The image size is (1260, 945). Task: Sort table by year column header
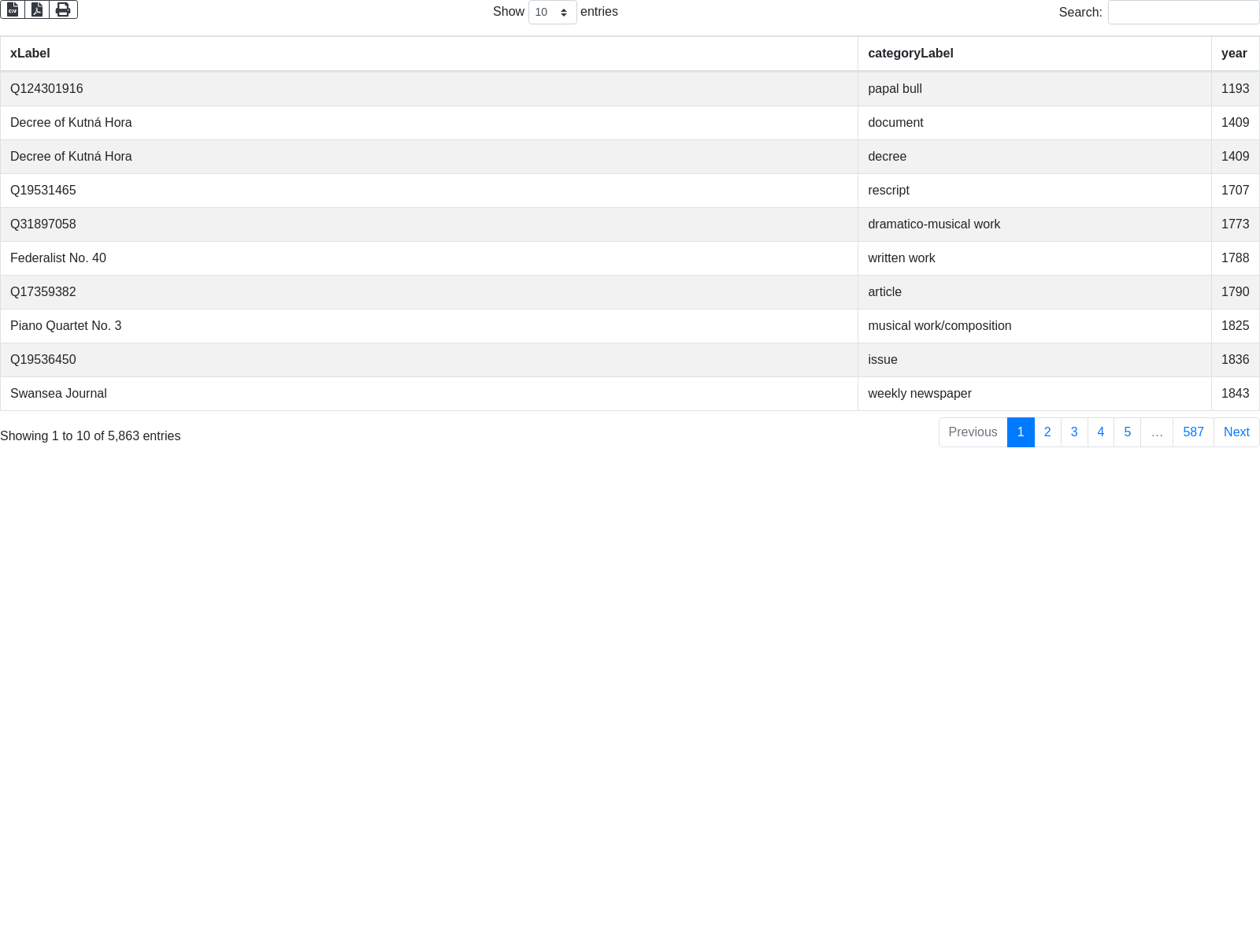(x=1233, y=54)
